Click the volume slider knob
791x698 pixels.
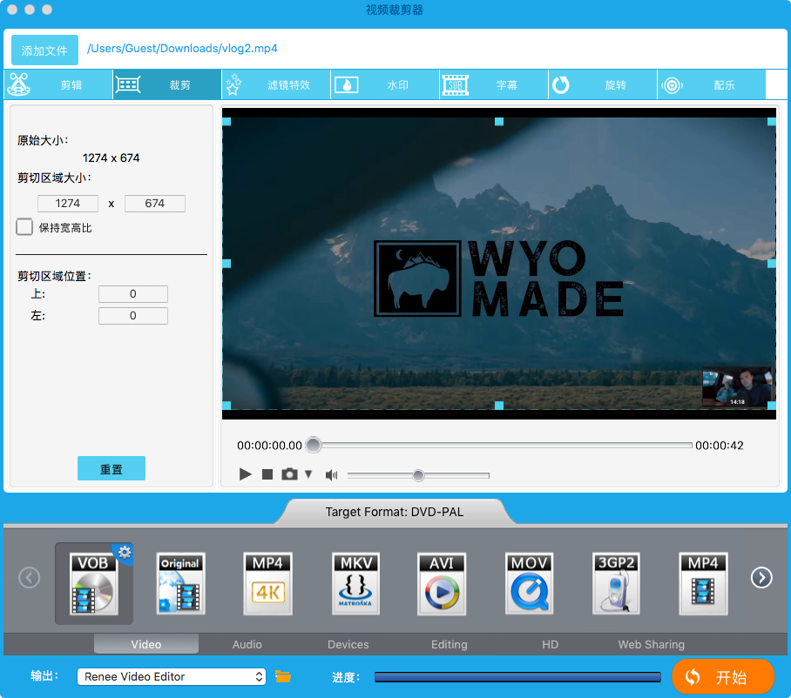tap(418, 475)
